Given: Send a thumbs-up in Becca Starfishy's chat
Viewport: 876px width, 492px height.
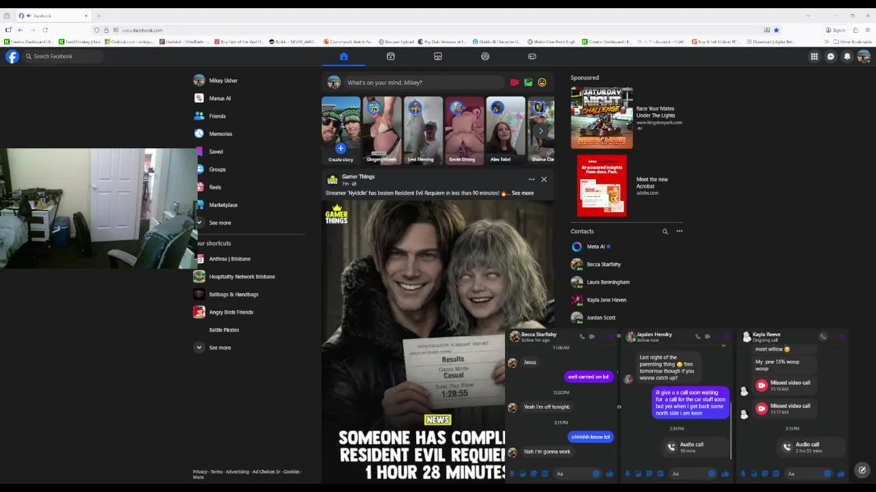Looking at the screenshot, I should pos(609,474).
